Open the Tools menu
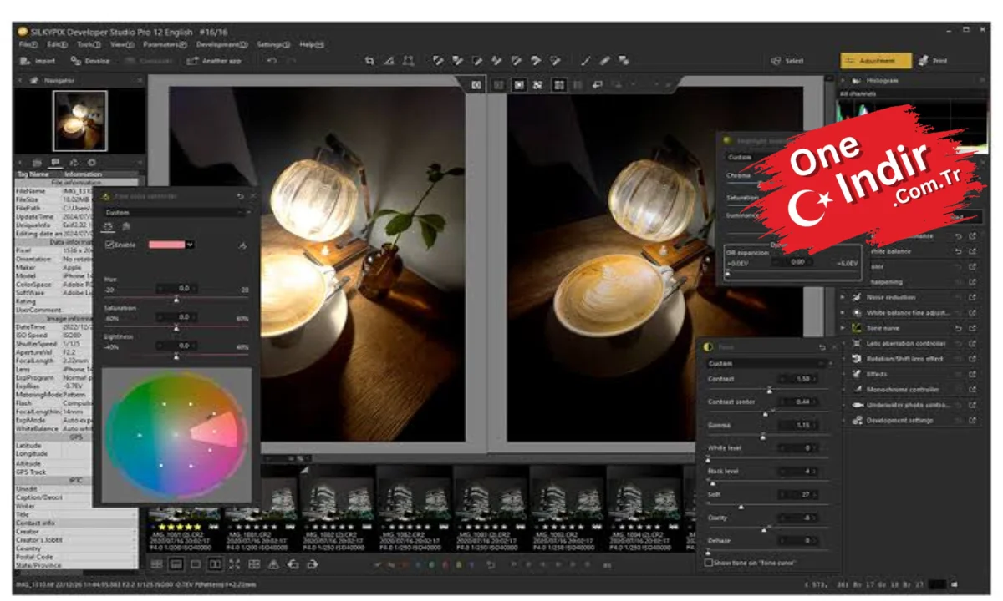1003x601 pixels. (89, 44)
